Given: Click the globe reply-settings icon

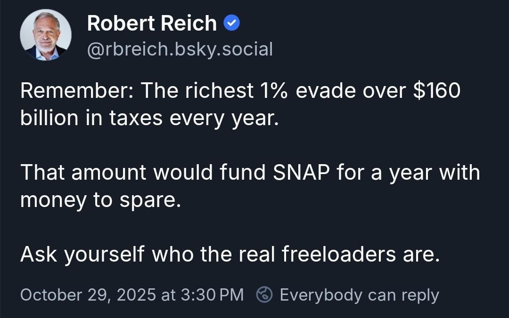Looking at the screenshot, I should 264,295.
